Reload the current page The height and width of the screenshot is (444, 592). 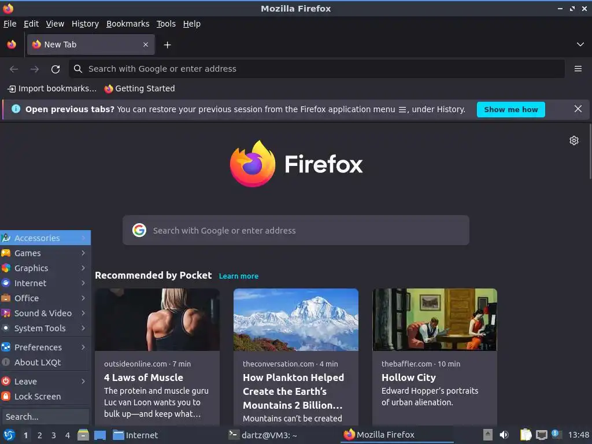click(x=55, y=69)
